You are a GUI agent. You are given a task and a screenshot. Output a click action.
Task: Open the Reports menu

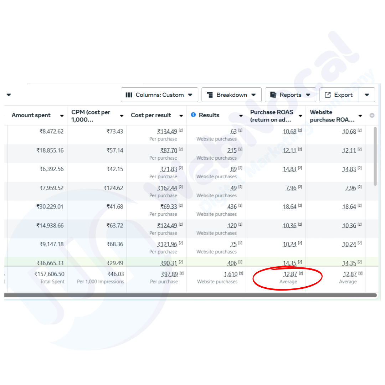(290, 95)
